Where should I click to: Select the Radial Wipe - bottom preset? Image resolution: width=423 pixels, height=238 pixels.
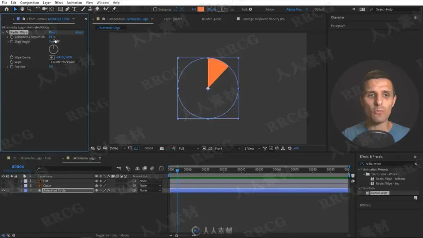click(x=390, y=179)
